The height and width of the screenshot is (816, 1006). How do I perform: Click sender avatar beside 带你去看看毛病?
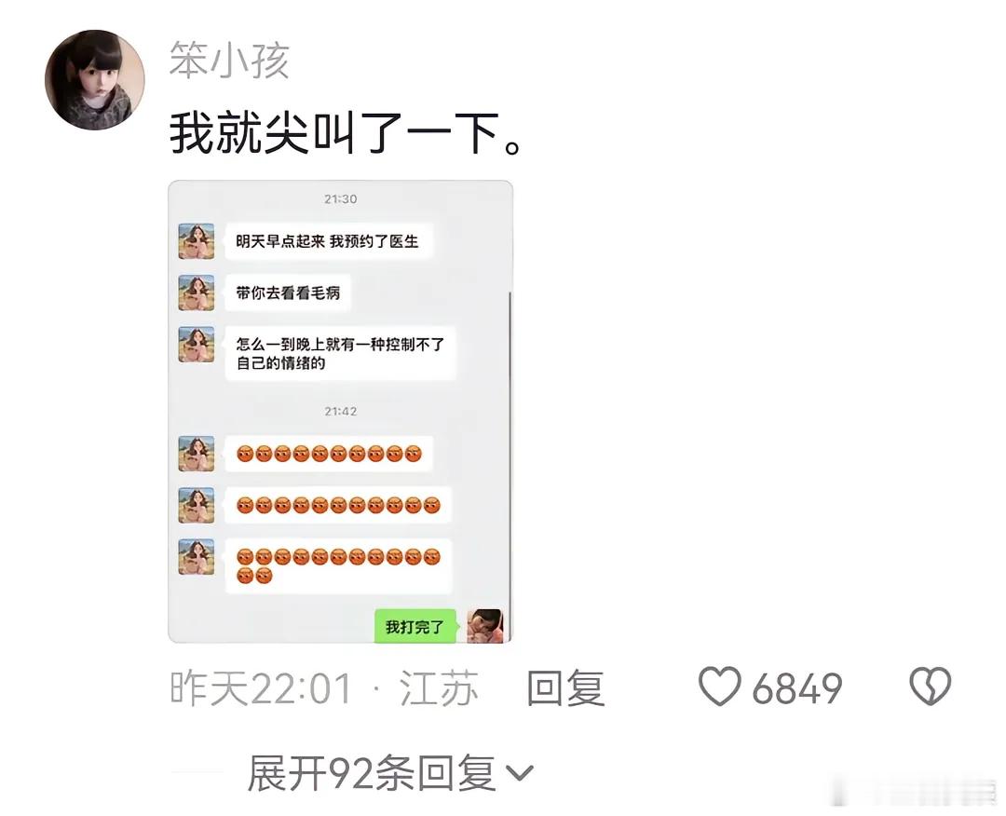[x=197, y=293]
